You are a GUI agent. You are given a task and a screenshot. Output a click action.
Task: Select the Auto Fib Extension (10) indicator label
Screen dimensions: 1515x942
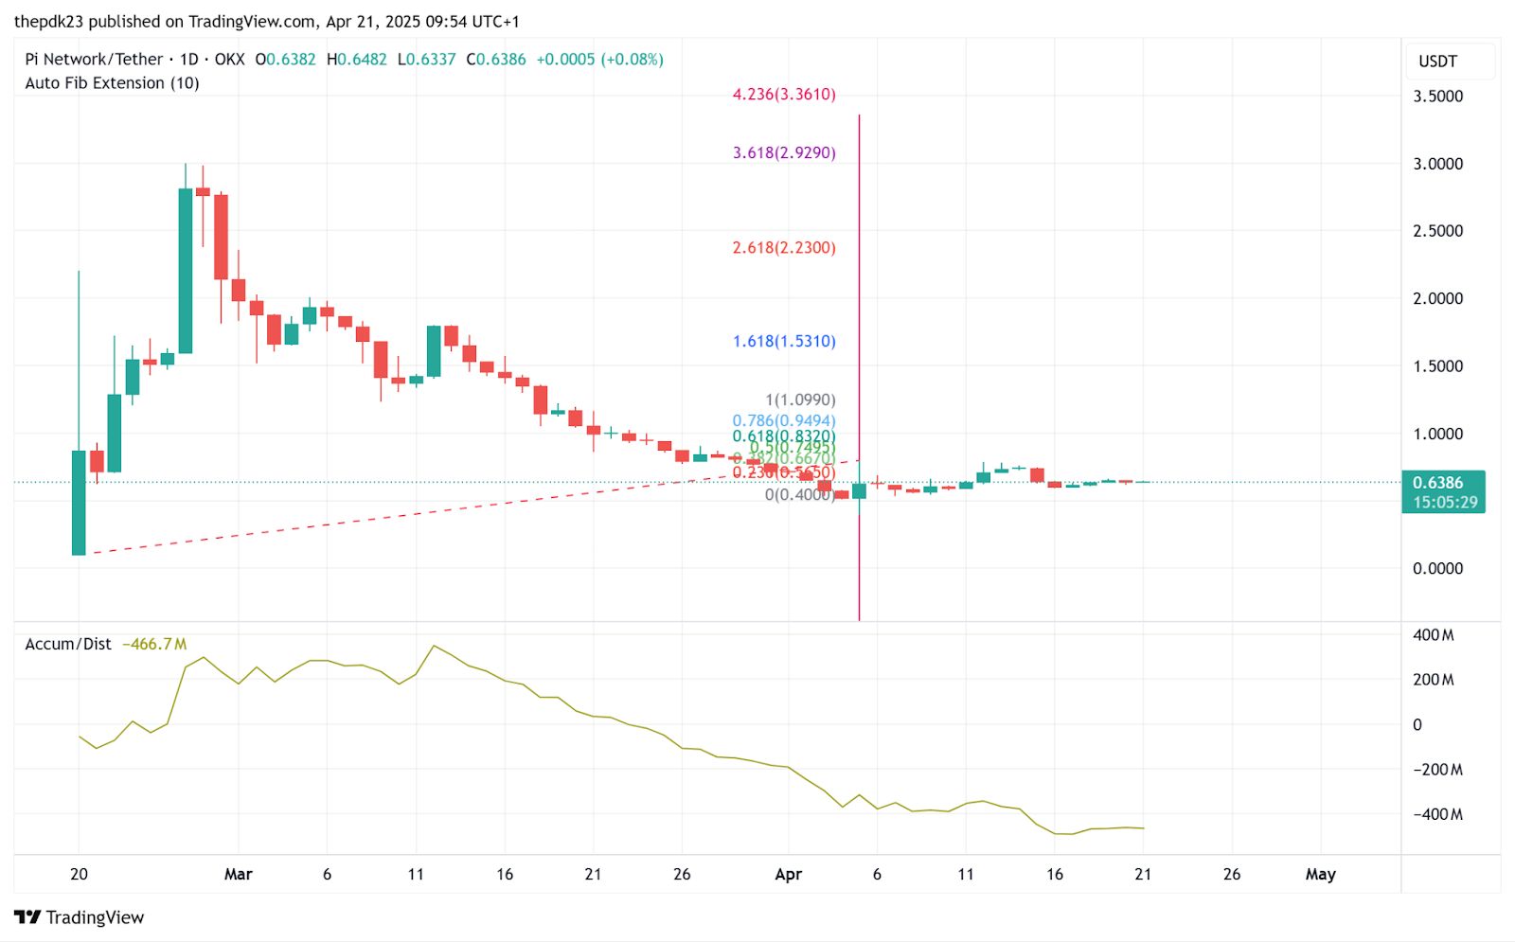click(112, 83)
